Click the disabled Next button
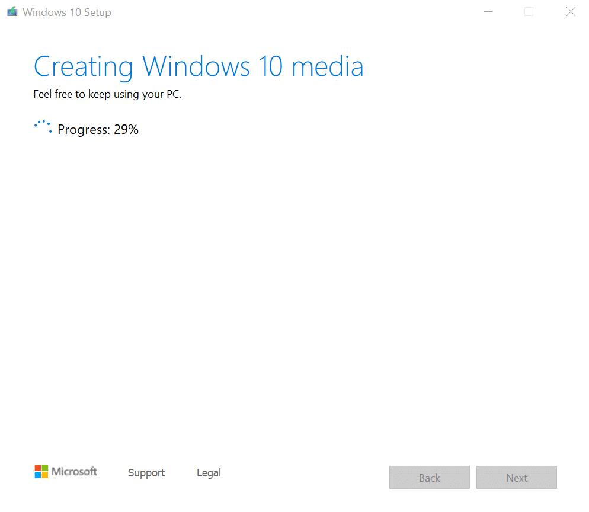The height and width of the screenshot is (512, 589). click(x=516, y=477)
